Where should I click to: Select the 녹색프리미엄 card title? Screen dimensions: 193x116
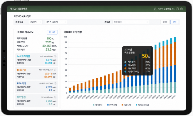tap(24, 56)
